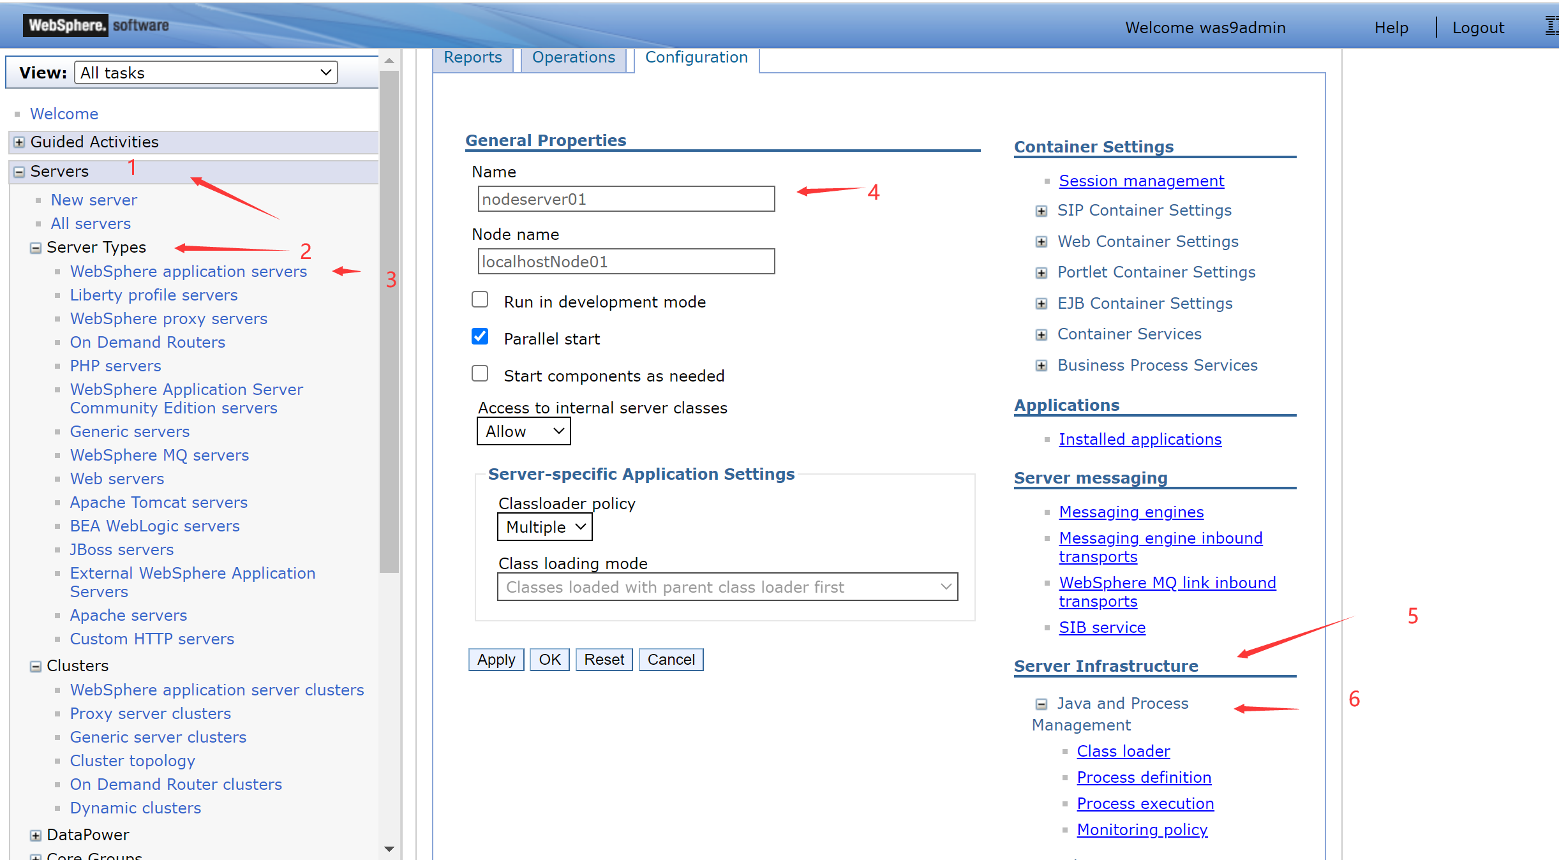
Task: Click the OK button
Action: pos(550,660)
